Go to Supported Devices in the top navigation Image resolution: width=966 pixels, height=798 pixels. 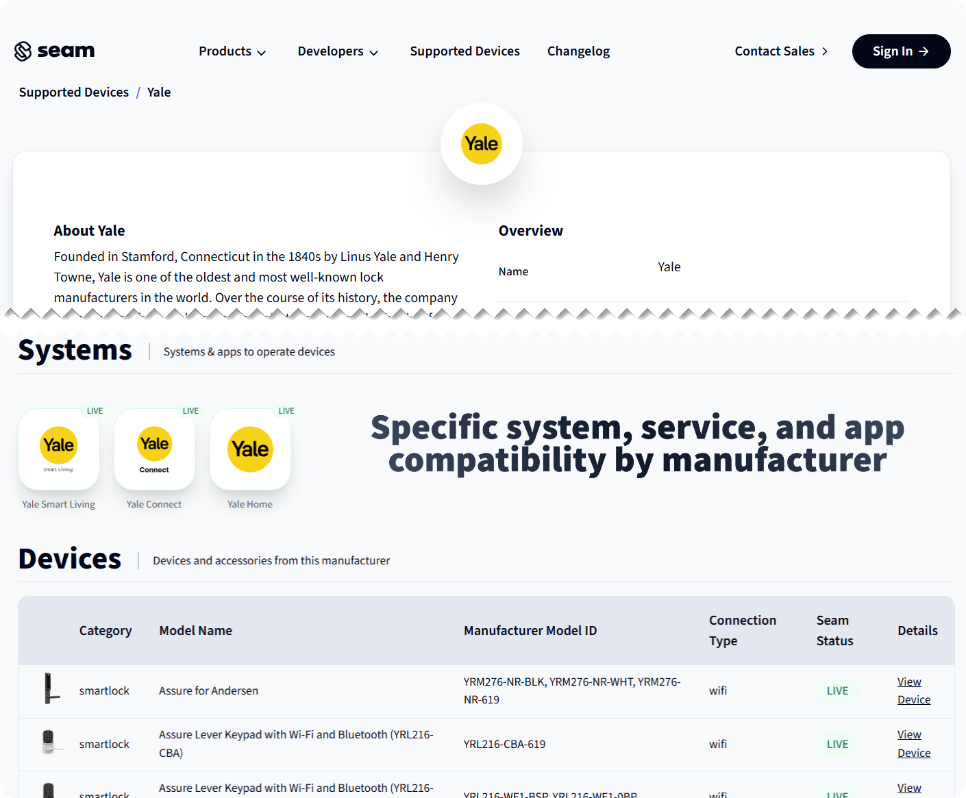[465, 51]
